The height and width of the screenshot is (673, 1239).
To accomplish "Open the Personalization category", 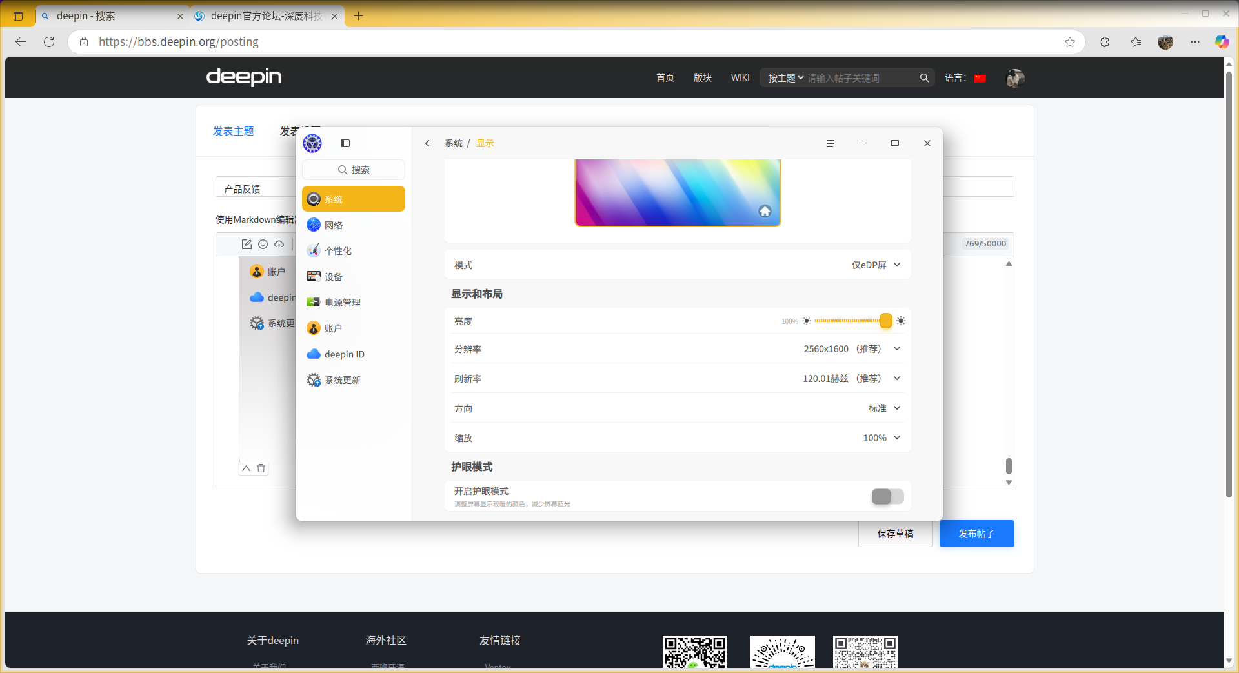I will tap(354, 250).
